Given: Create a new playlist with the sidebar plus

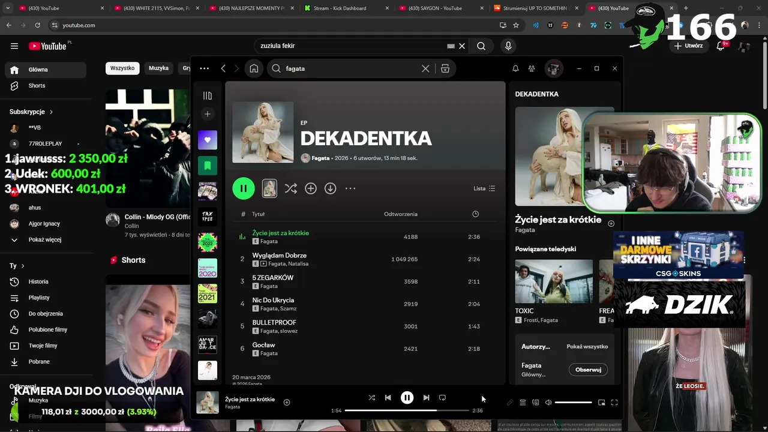Looking at the screenshot, I should coord(208,114).
